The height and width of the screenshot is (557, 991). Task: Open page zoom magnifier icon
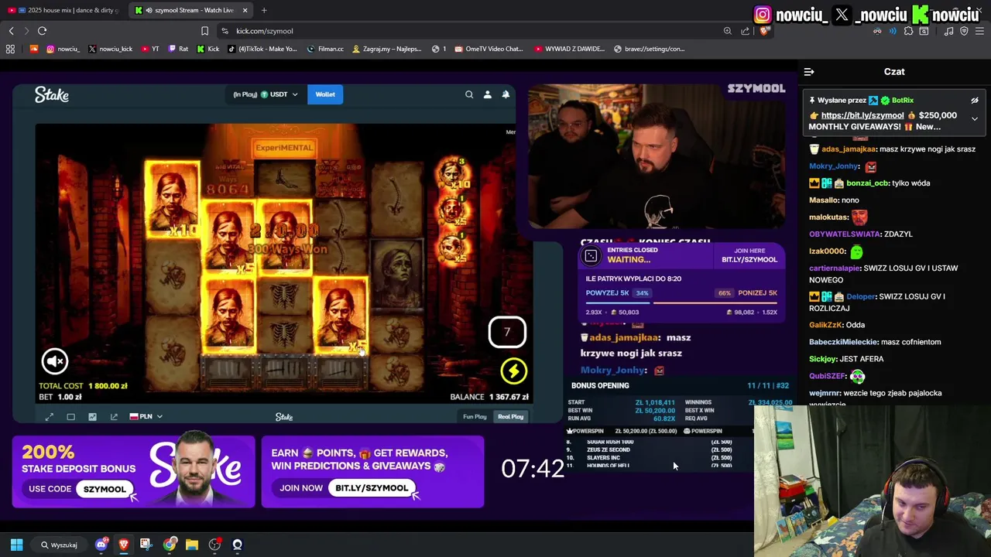coord(728,31)
